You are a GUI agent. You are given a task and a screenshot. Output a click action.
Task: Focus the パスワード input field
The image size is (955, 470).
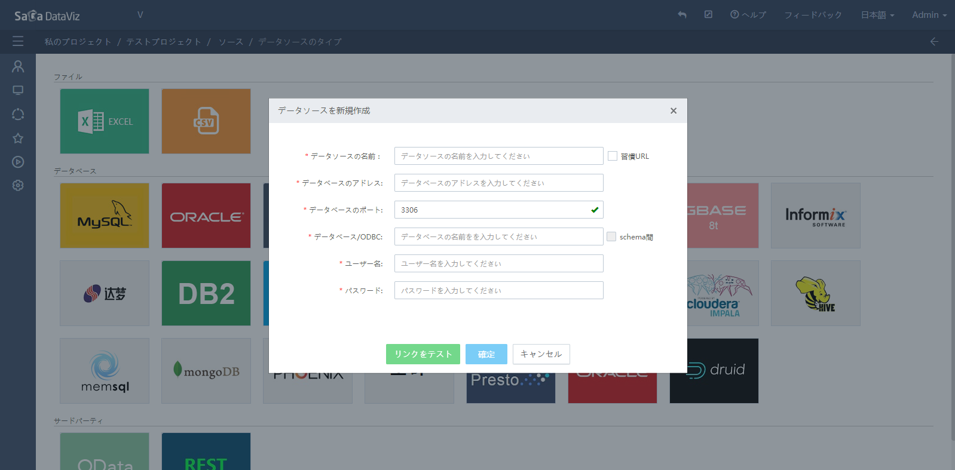[499, 290]
